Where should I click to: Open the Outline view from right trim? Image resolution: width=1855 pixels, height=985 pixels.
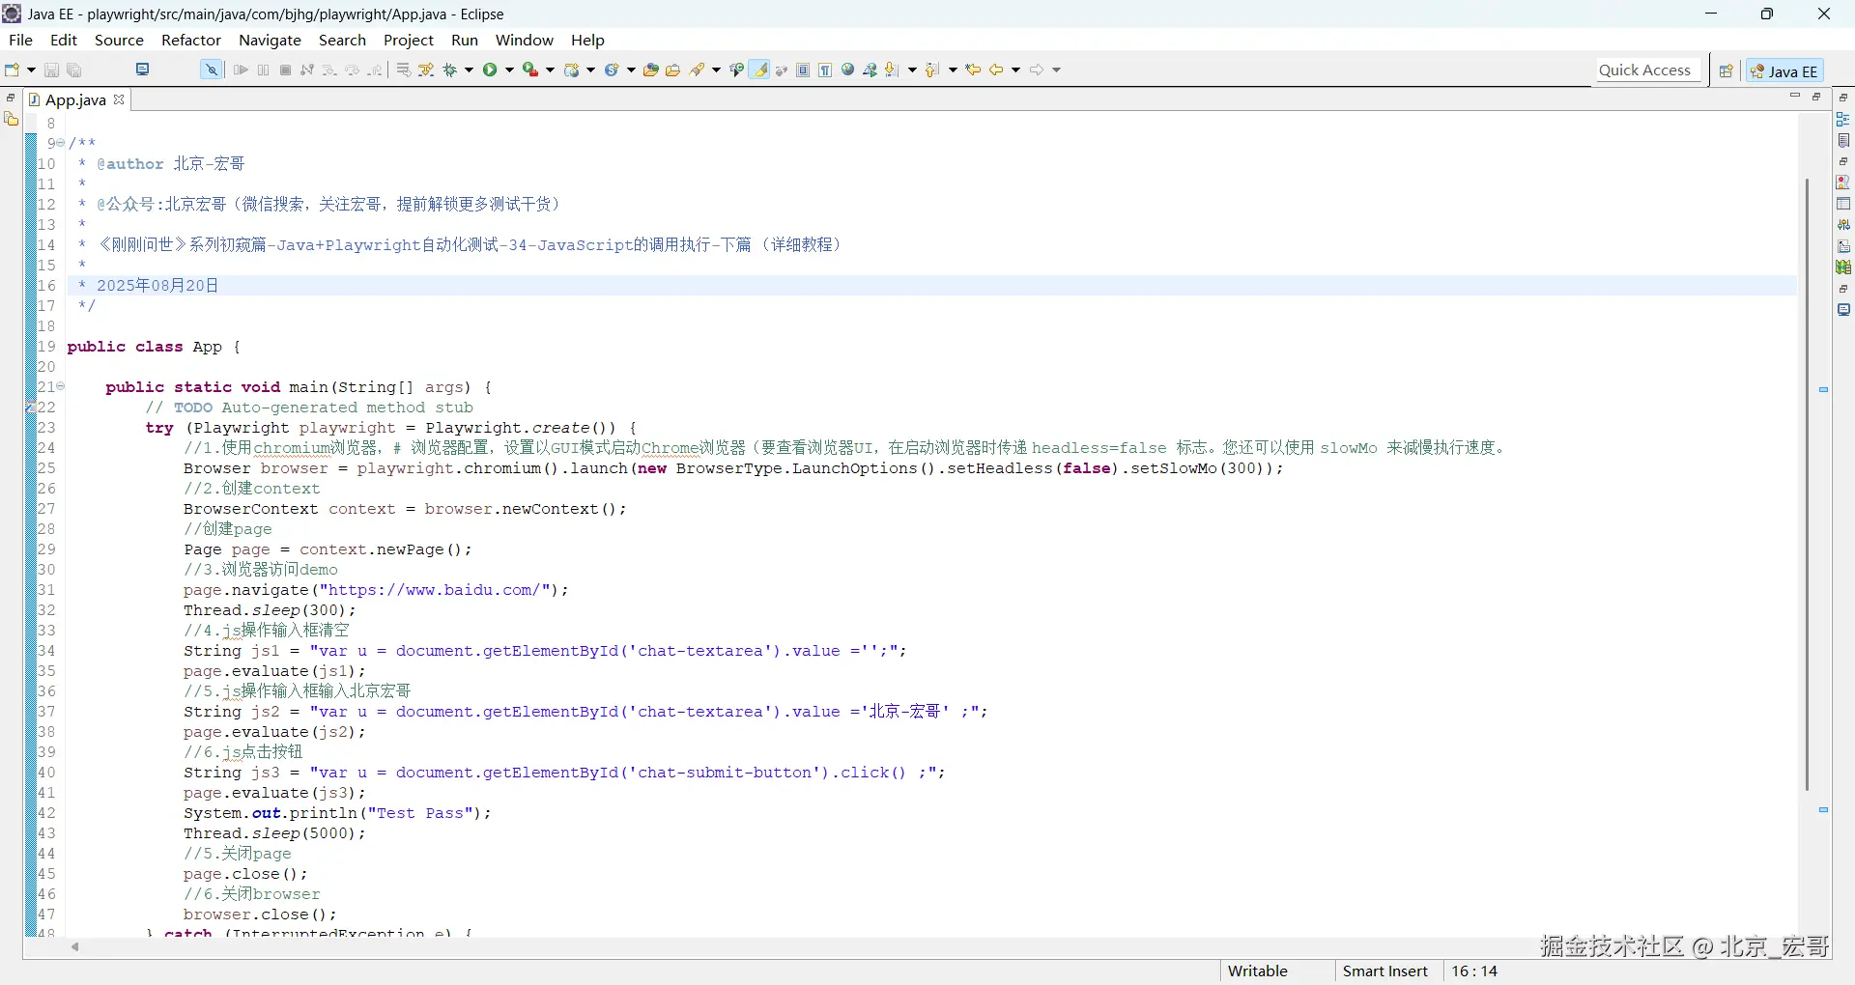(1843, 119)
